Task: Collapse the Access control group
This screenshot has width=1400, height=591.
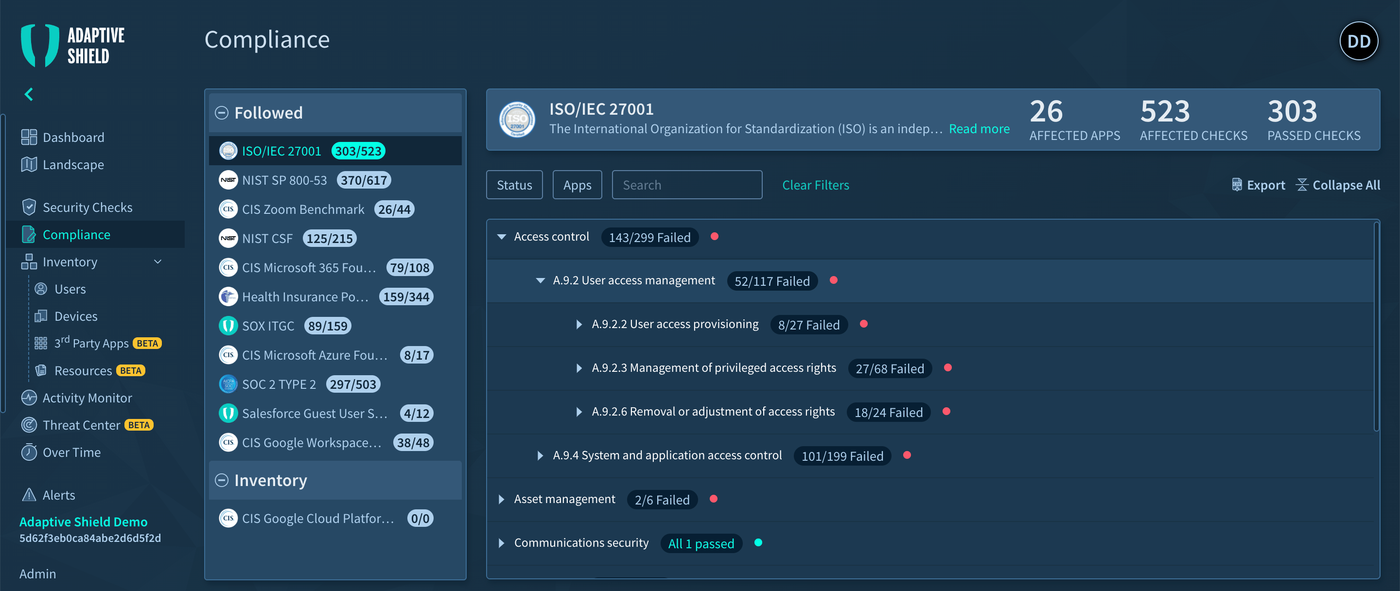Action: [x=502, y=237]
